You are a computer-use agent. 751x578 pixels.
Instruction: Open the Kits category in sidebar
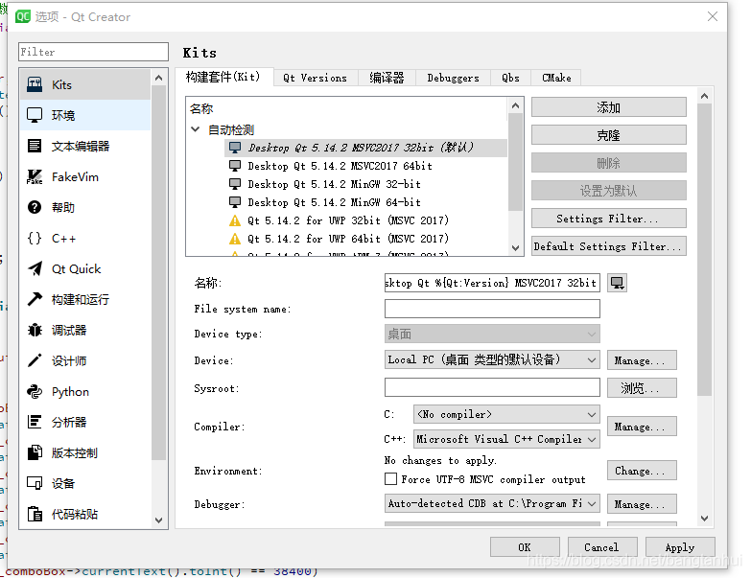click(x=85, y=84)
